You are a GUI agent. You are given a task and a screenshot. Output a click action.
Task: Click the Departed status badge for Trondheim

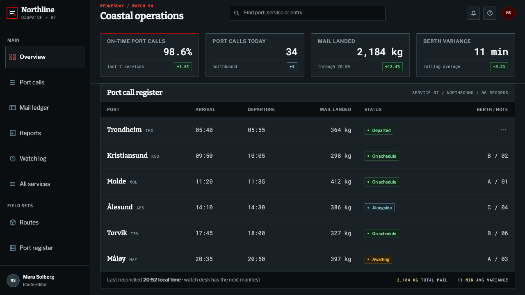click(379, 130)
